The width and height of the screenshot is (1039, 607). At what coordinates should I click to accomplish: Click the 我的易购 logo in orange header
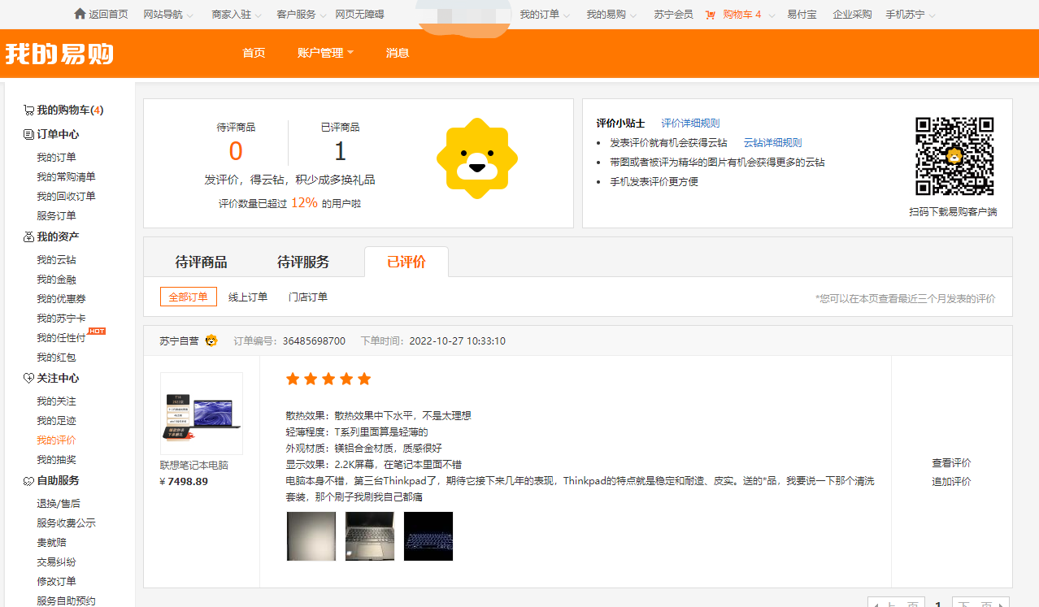[59, 54]
